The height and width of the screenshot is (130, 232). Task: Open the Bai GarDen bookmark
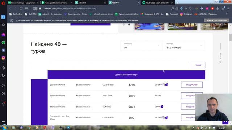tap(16, 14)
